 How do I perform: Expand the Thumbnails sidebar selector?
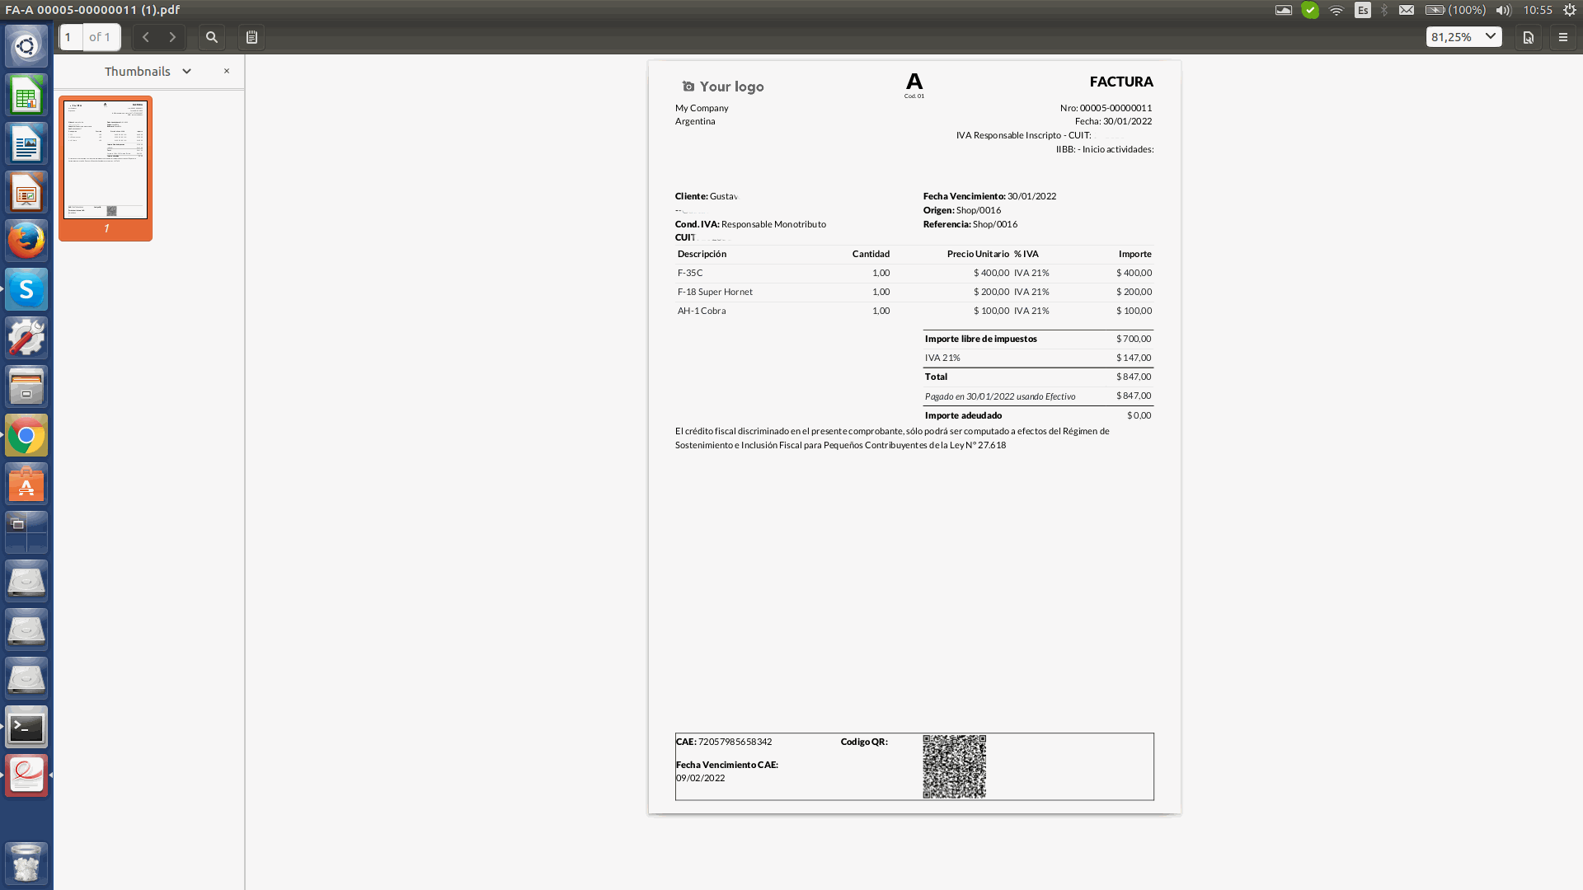148,72
